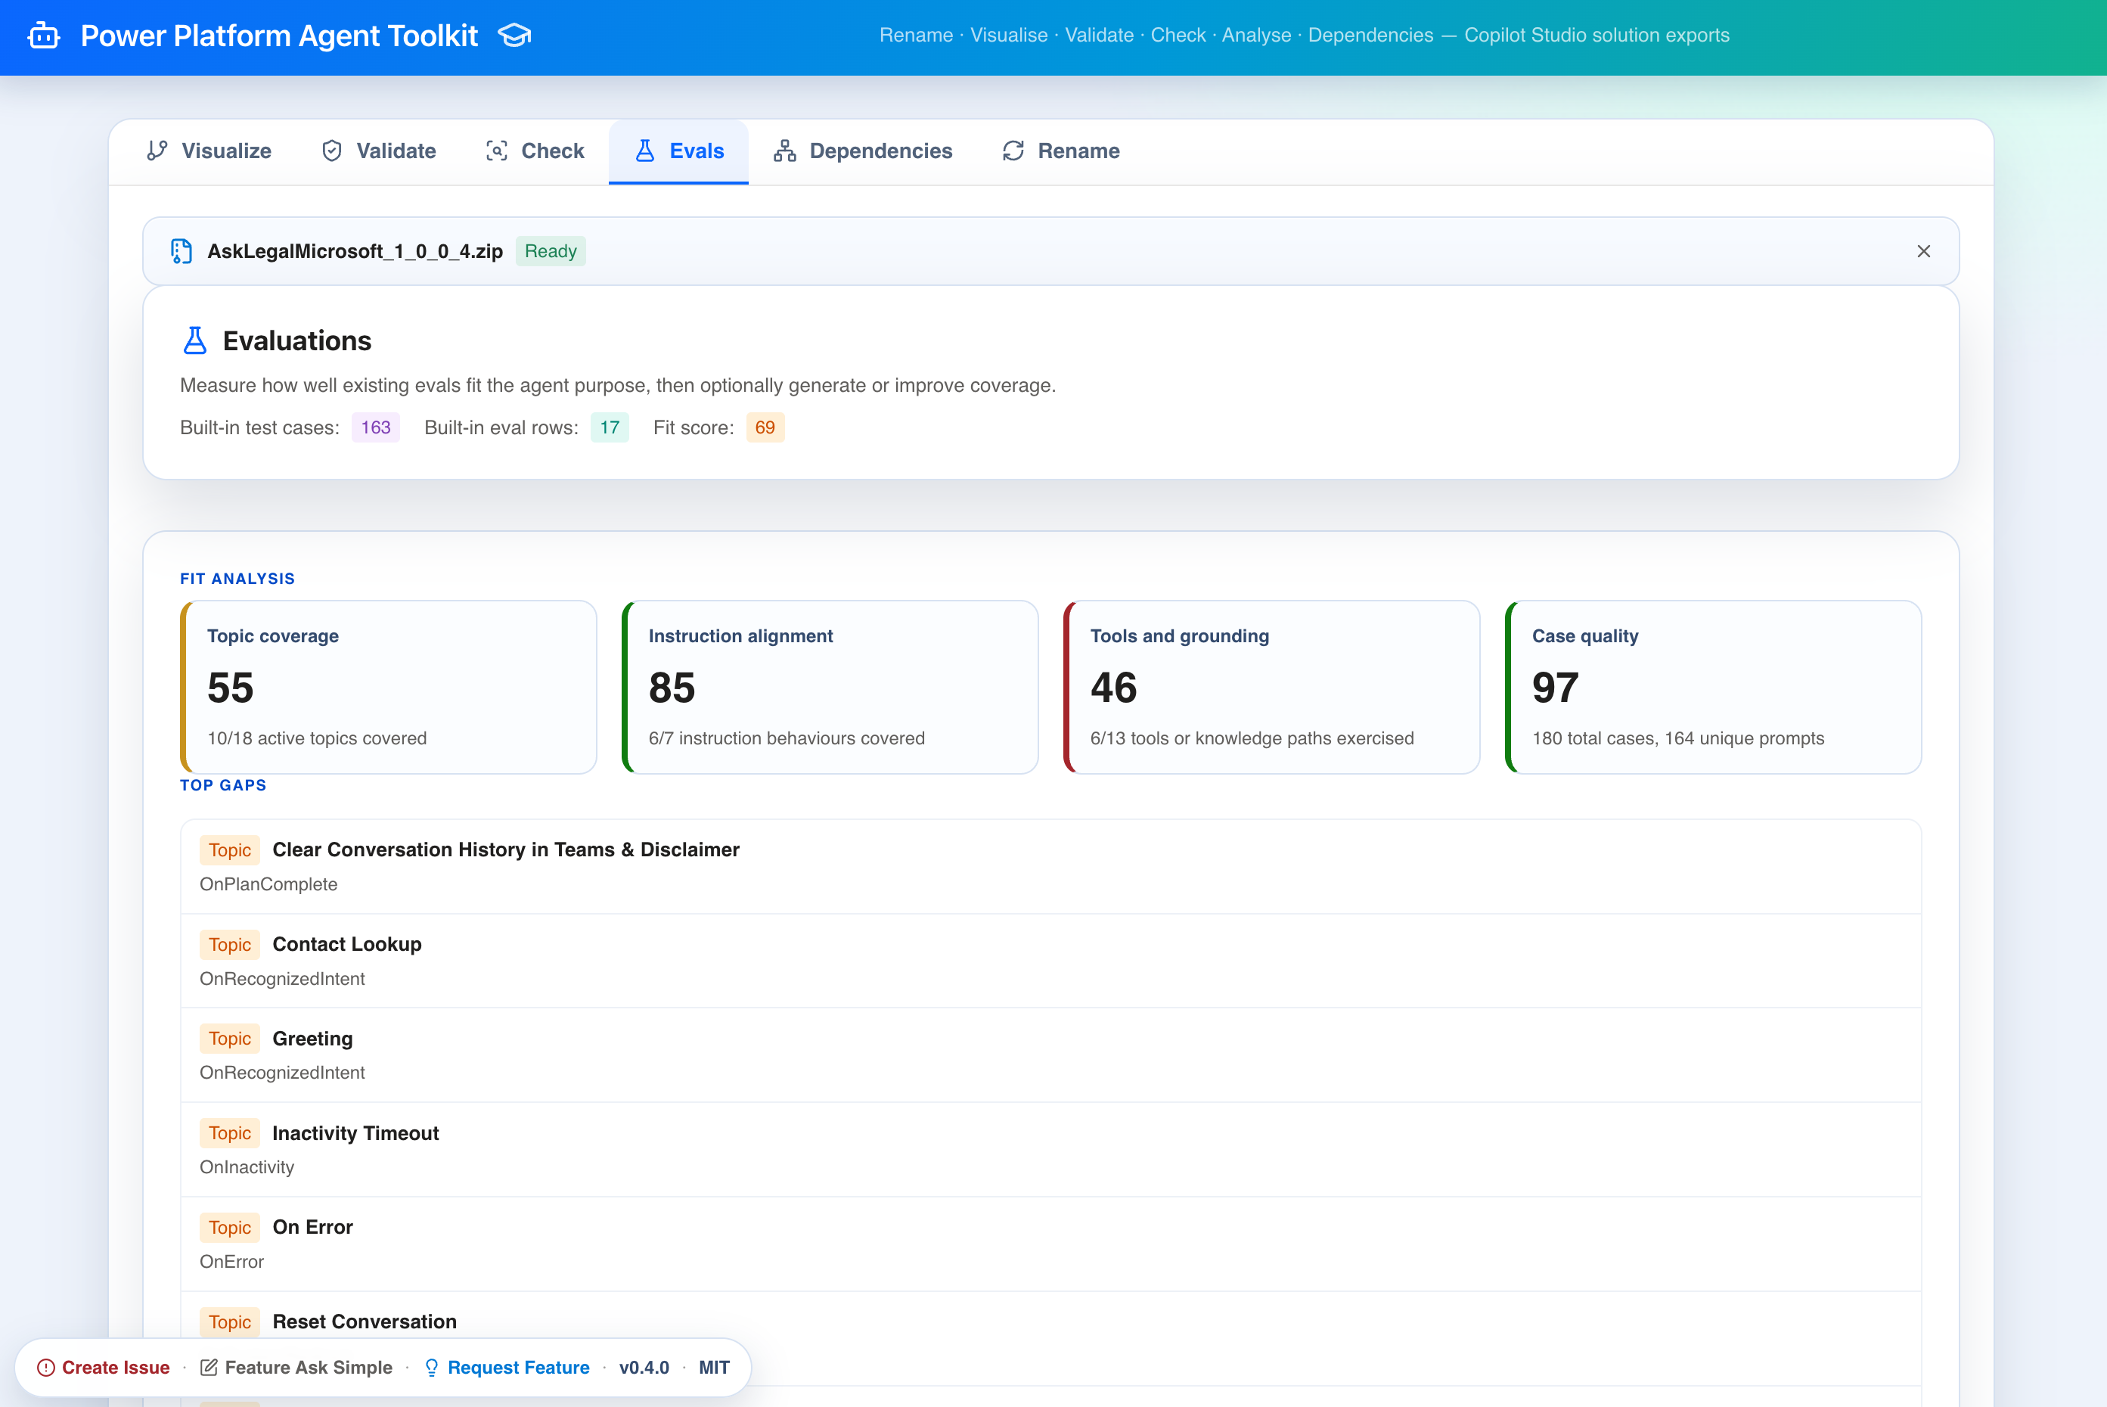Click the Dependencies network icon
2107x1407 pixels.
point(785,151)
